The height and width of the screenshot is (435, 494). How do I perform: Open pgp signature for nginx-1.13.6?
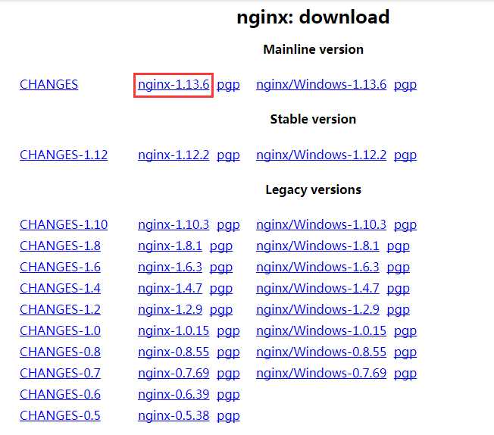click(228, 85)
